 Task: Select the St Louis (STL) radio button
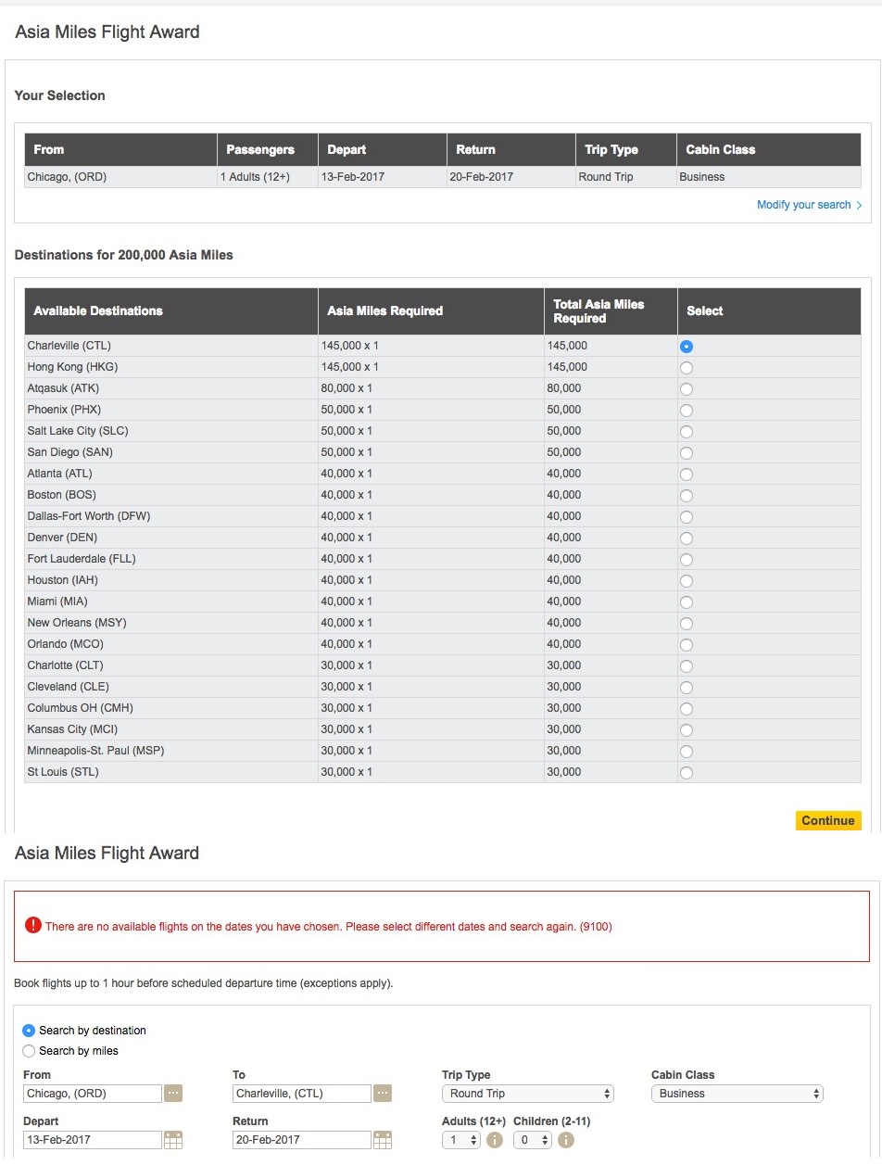(x=687, y=773)
